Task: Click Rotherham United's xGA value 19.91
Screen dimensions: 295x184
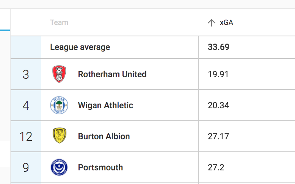Action: pyautogui.click(x=218, y=74)
